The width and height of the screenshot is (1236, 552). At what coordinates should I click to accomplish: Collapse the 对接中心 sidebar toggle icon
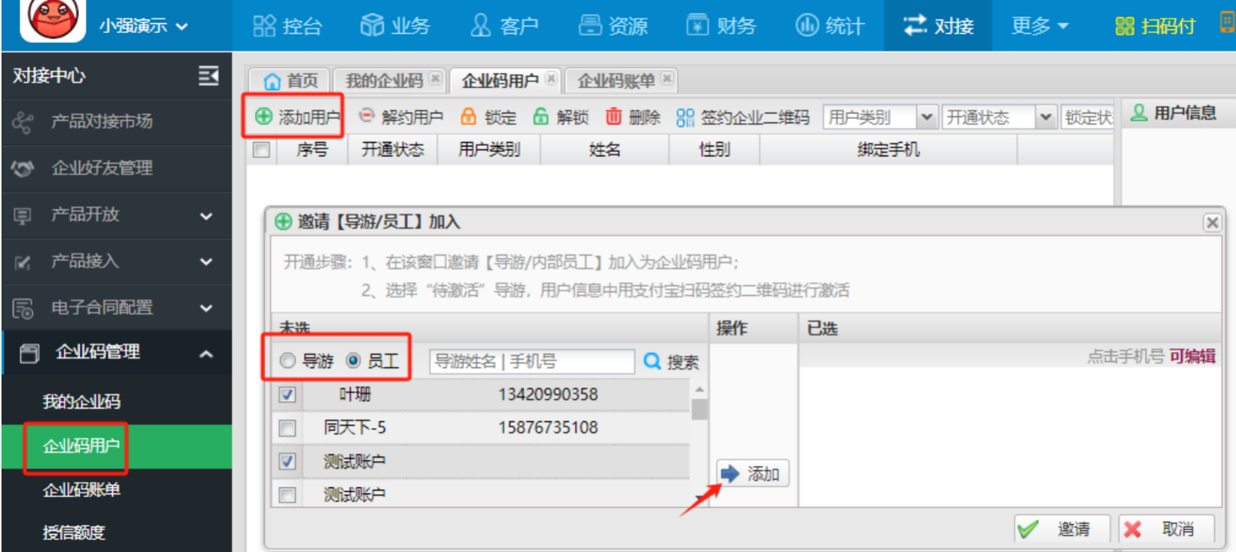coord(209,75)
